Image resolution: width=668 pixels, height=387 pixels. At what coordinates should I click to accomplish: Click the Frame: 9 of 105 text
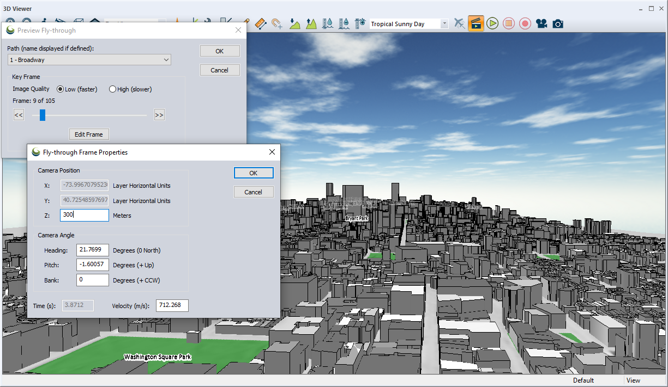(x=34, y=101)
